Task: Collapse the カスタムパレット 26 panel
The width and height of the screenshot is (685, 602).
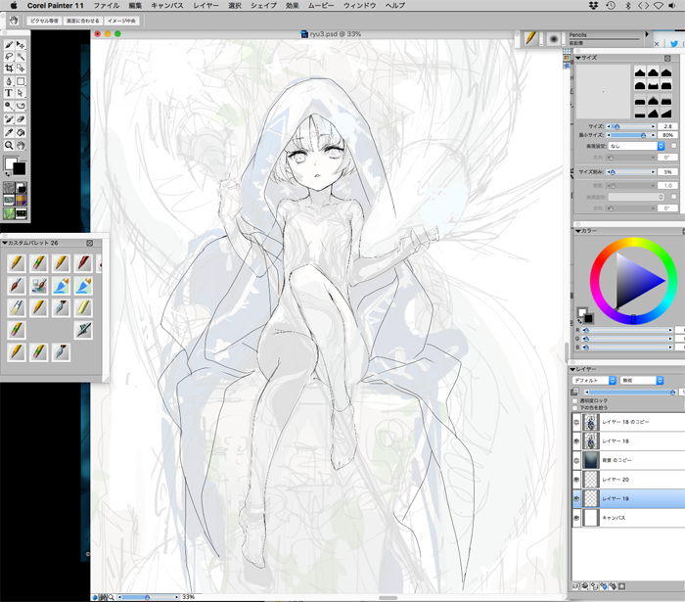Action: click(x=5, y=243)
